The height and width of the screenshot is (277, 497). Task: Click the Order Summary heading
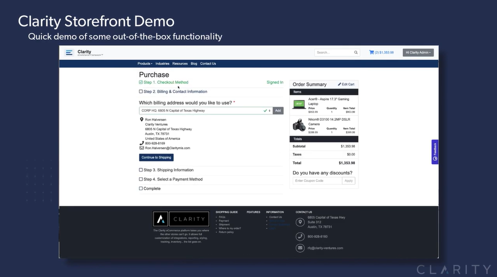point(309,84)
